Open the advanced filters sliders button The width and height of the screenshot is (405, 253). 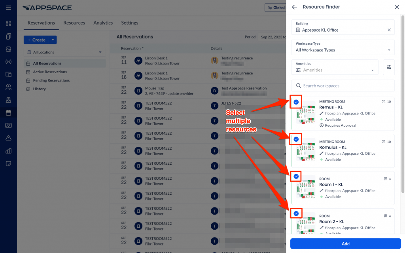[389, 67]
